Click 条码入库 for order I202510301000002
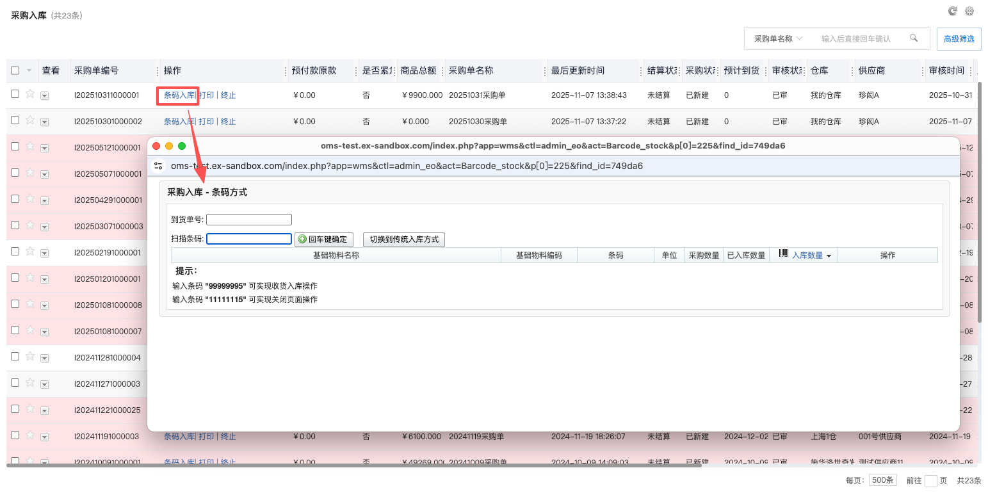Image resolution: width=988 pixels, height=493 pixels. click(x=179, y=122)
